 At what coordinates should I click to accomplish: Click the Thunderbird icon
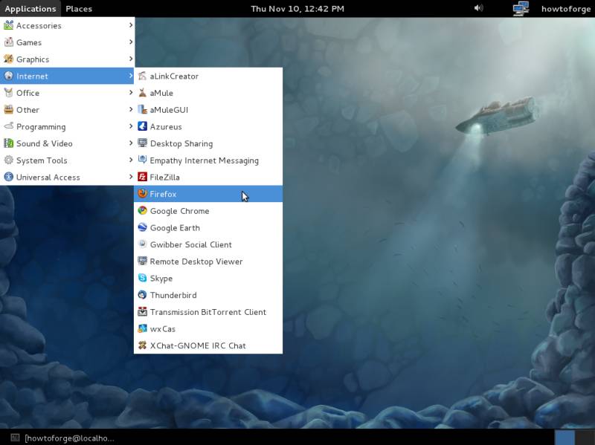coord(142,295)
